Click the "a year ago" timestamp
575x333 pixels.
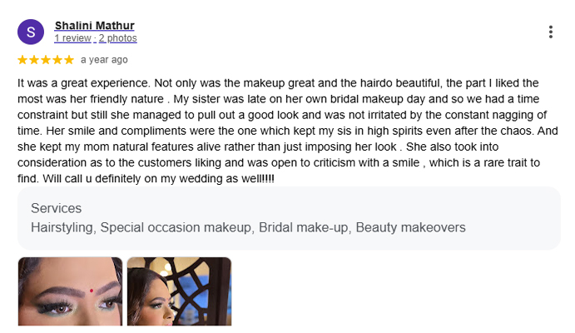[x=104, y=60]
